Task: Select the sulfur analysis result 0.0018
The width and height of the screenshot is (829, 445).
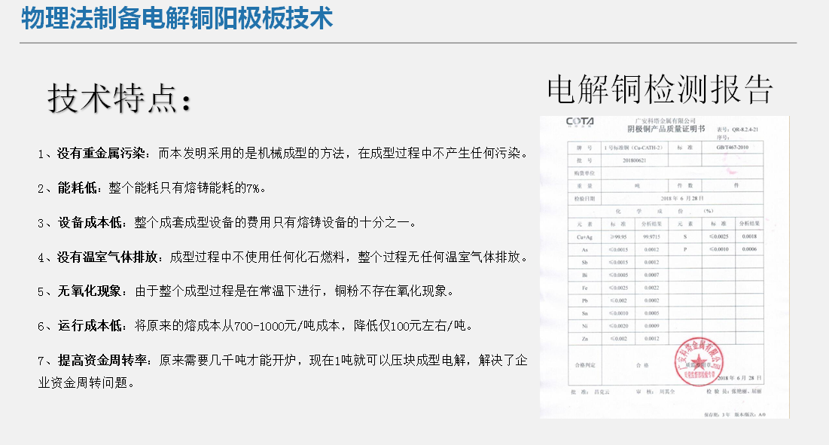Action: pyautogui.click(x=749, y=236)
